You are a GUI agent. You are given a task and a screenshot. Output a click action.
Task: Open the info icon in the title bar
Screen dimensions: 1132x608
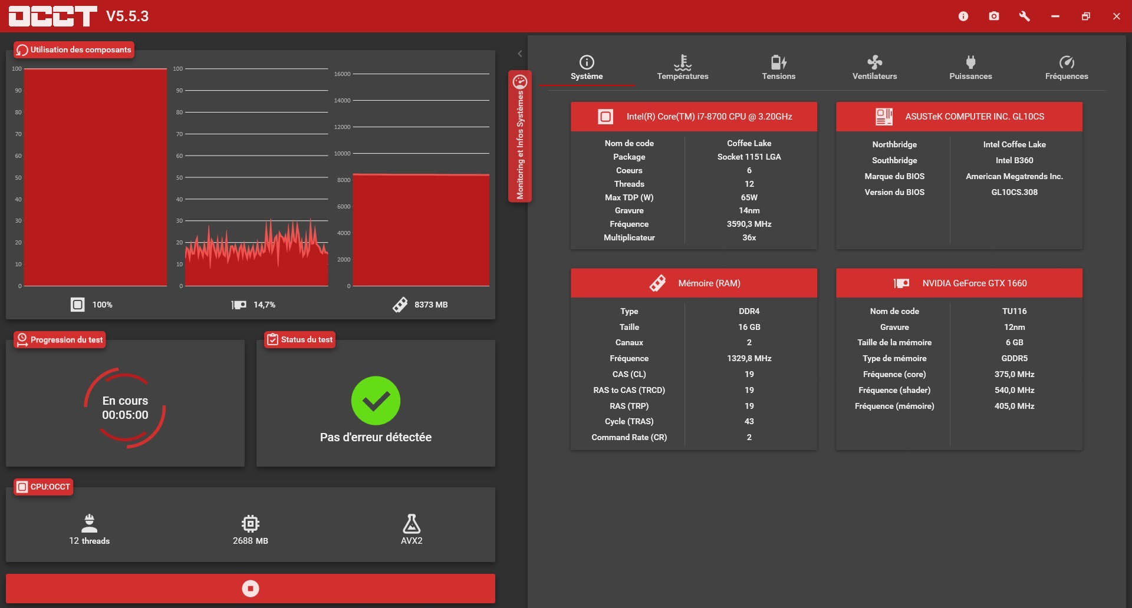(x=963, y=16)
